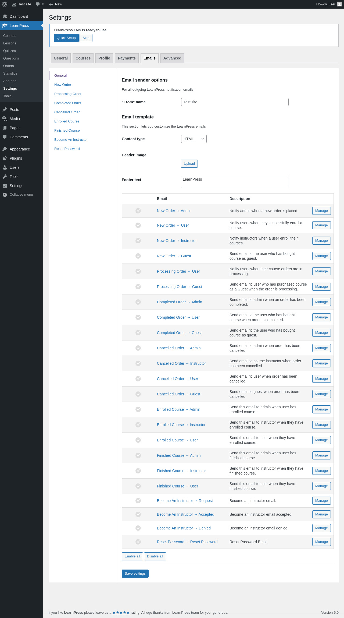Open the Advanced settings tab
Screen dimensions: 344x618
[172, 58]
